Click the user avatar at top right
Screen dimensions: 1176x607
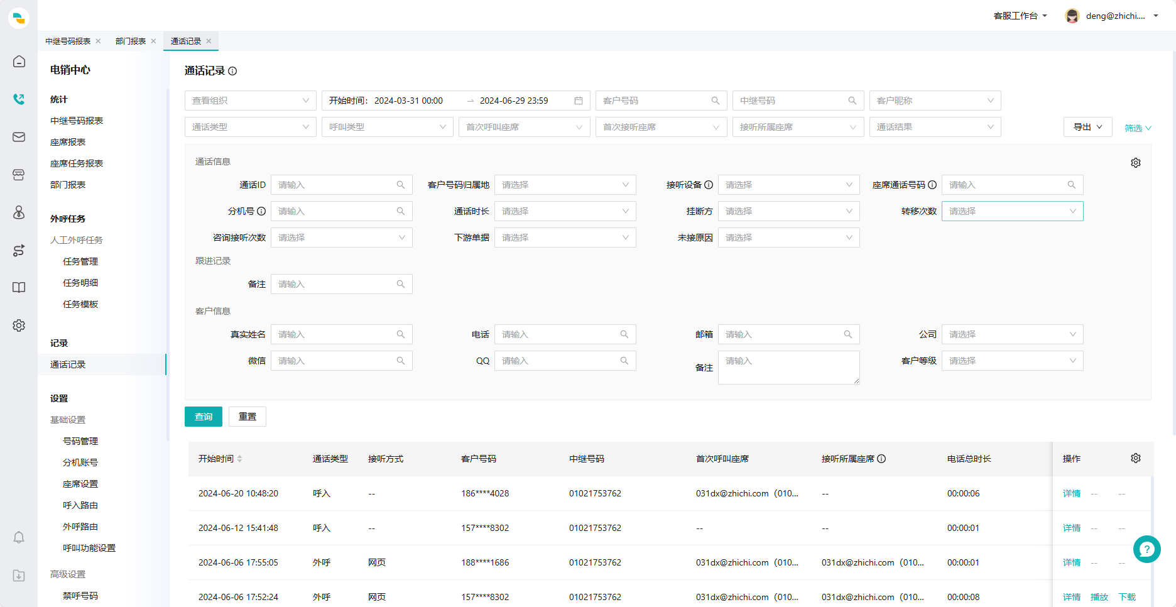click(1072, 16)
